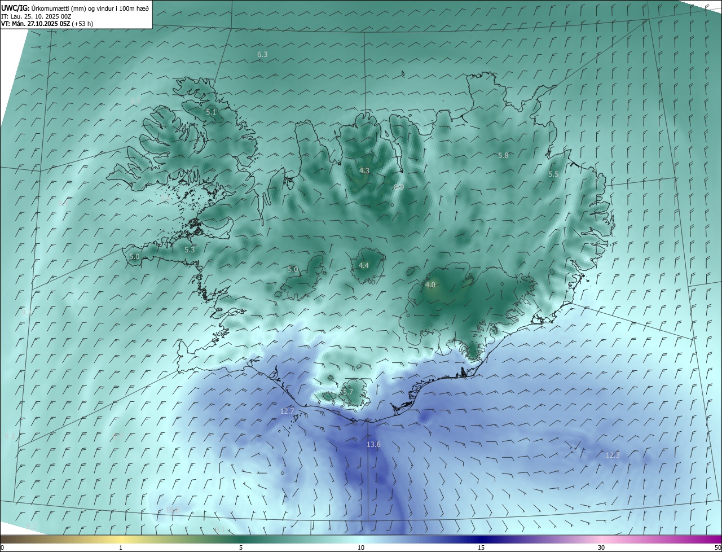Click the 5.5 value in eastern Iceland

point(553,174)
